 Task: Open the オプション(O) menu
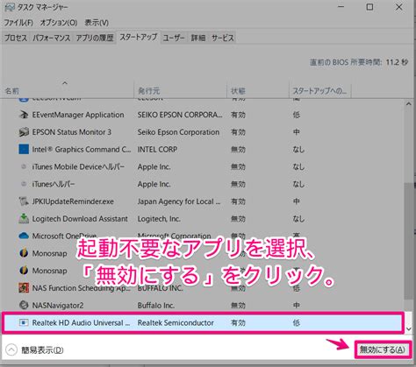point(59,23)
